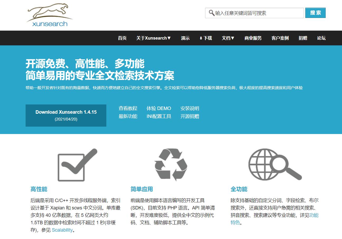Open the 安装说明 link

190,108
